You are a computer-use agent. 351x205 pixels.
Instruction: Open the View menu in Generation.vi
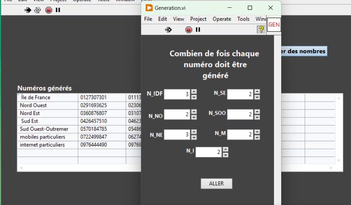[178, 19]
